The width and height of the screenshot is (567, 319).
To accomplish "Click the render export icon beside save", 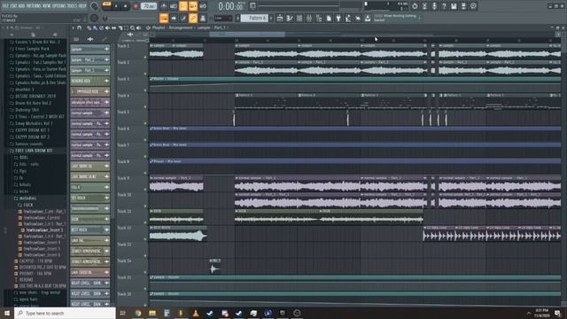I will tap(463, 6).
